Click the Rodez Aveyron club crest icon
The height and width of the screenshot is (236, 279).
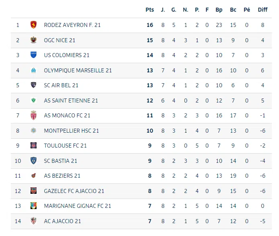pyautogui.click(x=33, y=25)
